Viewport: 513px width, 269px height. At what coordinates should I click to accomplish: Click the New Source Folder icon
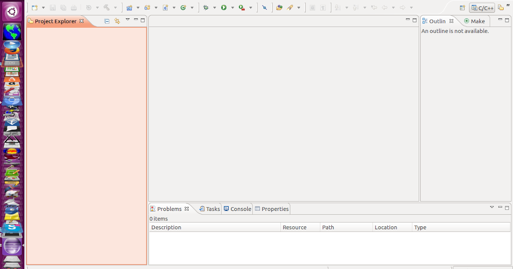click(147, 8)
